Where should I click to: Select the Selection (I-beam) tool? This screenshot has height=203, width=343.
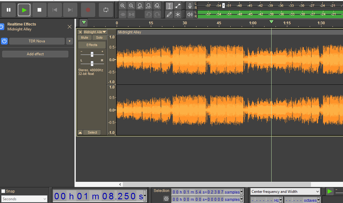pyautogui.click(x=169, y=6)
